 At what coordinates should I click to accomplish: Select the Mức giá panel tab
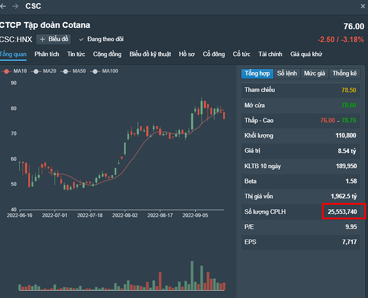point(314,73)
